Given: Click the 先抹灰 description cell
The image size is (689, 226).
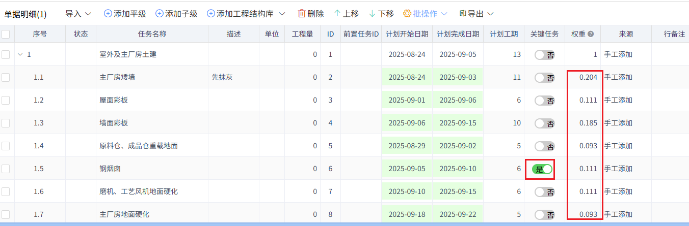Looking at the screenshot, I should tap(233, 77).
